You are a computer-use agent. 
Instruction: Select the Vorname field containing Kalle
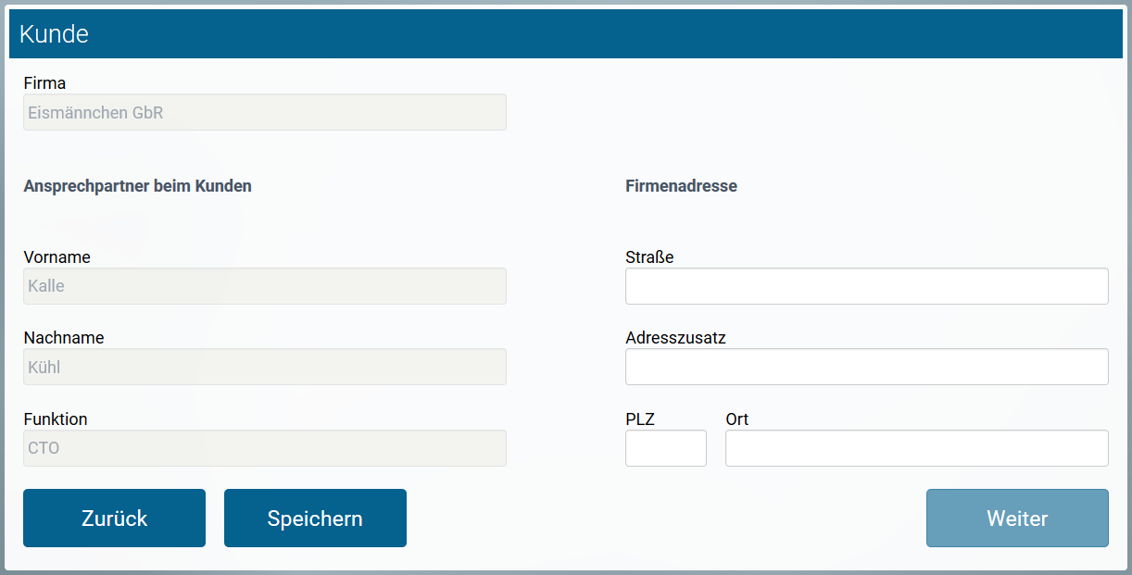click(264, 286)
